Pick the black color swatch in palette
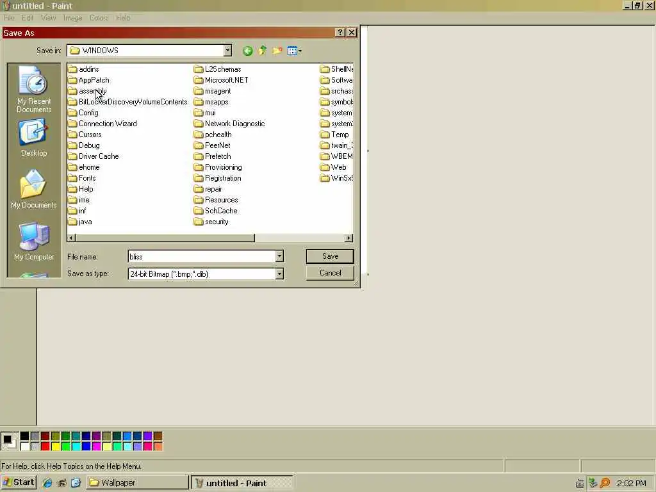 (x=25, y=436)
